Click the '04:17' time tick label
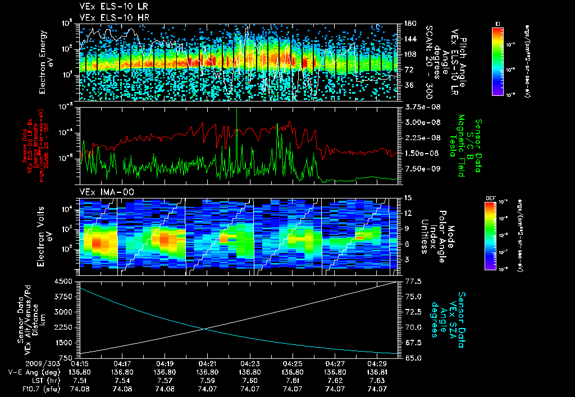The width and height of the screenshot is (575, 397). [x=122, y=364]
